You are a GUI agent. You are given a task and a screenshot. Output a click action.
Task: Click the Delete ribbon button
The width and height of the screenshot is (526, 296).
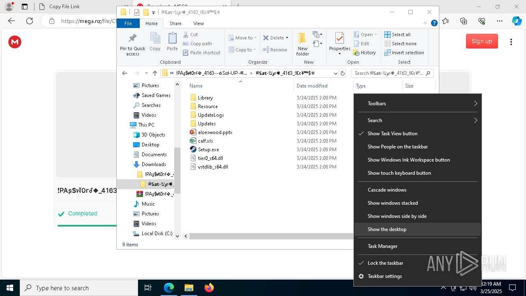click(x=275, y=38)
